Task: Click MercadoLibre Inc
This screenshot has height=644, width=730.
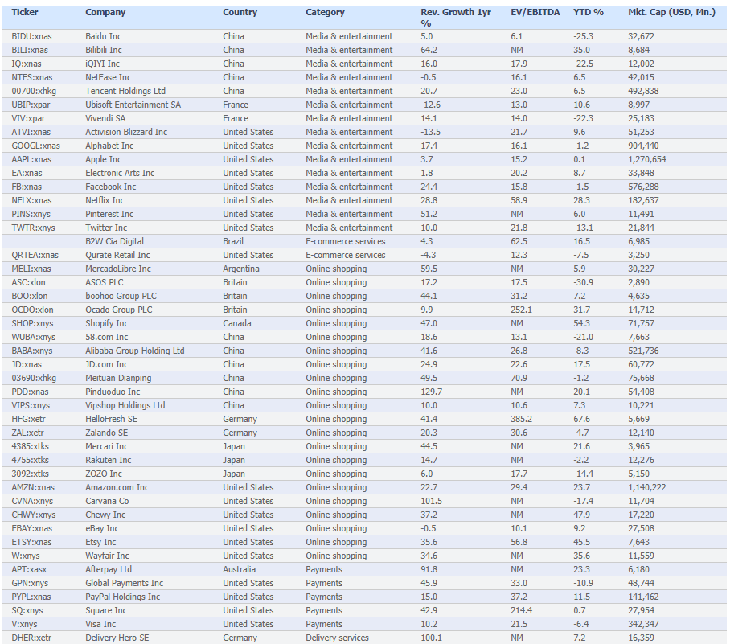Action: tap(118, 269)
